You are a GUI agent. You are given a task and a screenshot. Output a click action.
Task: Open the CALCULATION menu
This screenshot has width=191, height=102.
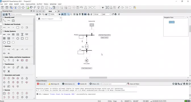[30, 4]
